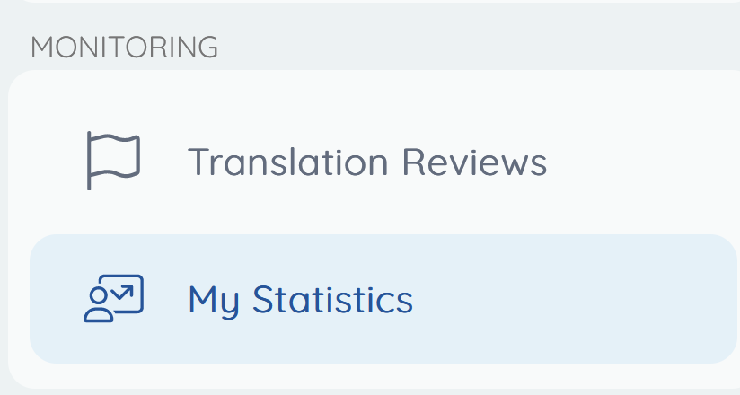The image size is (740, 395).
Task: Click the icon left of "My Statistics"
Action: tap(113, 299)
